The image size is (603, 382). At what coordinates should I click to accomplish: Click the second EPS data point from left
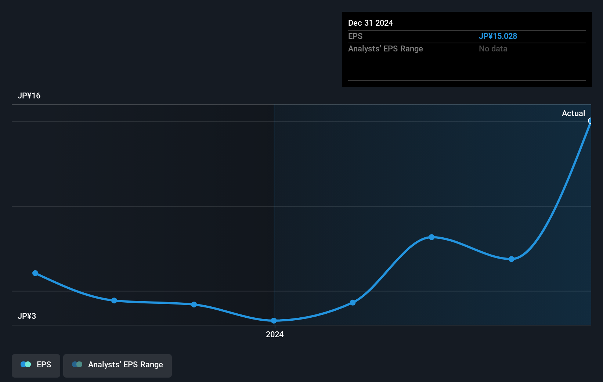(114, 300)
